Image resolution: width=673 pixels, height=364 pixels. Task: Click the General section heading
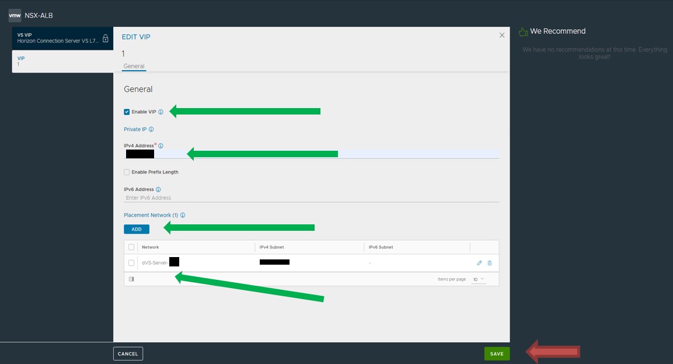(138, 89)
